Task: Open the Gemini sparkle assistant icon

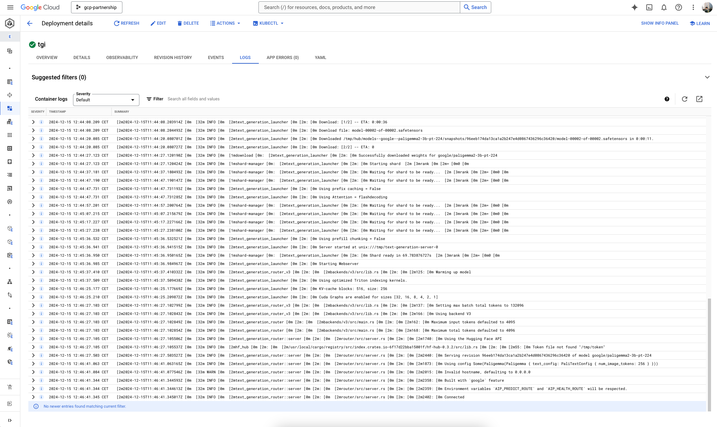Action: click(634, 7)
